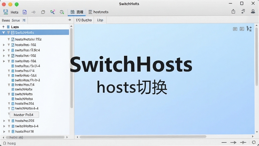Screen dimensions: 259x146
Task: Click the file icon of the hostsIhe704 row
Action: pyautogui.click(x=13, y=103)
